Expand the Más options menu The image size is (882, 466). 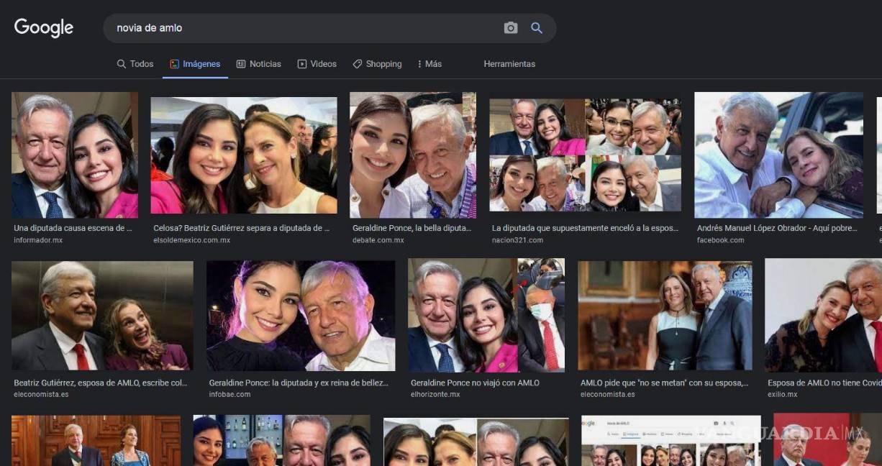click(429, 64)
